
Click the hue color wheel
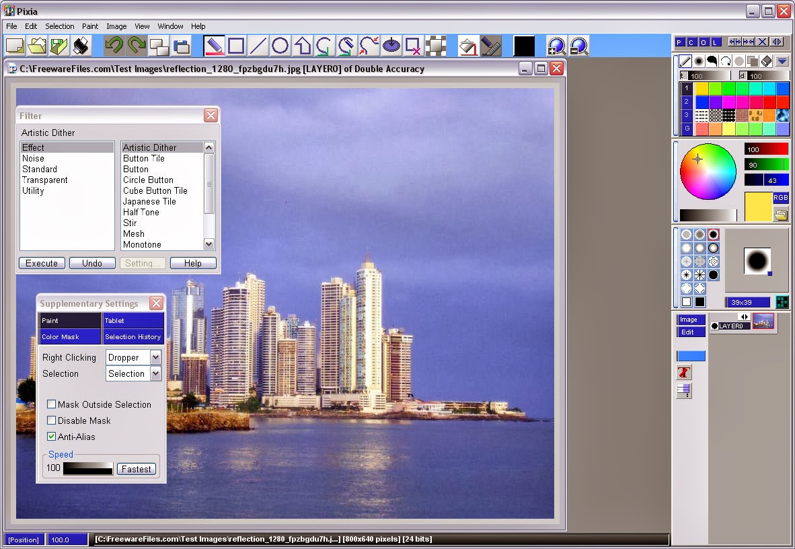(708, 172)
